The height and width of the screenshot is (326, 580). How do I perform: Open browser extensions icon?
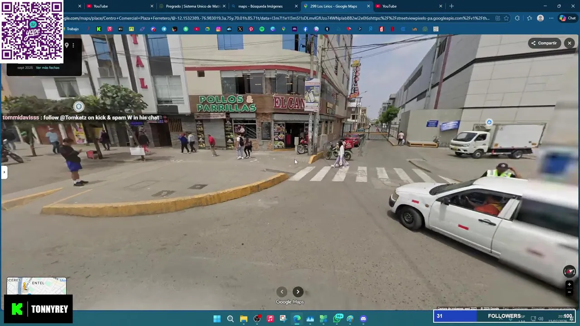click(517, 18)
